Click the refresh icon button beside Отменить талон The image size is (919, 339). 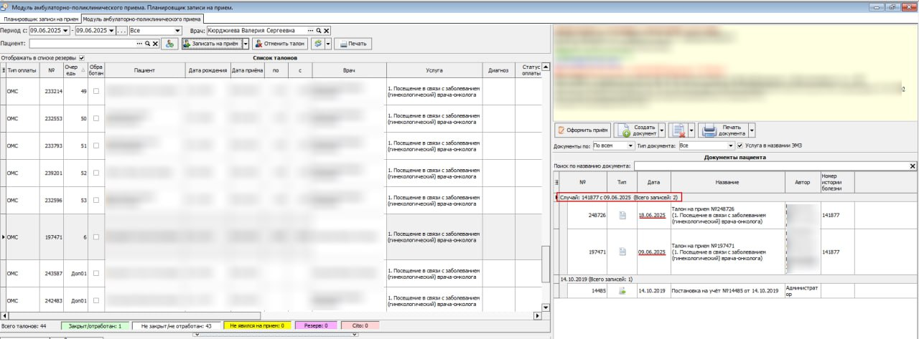coord(317,44)
